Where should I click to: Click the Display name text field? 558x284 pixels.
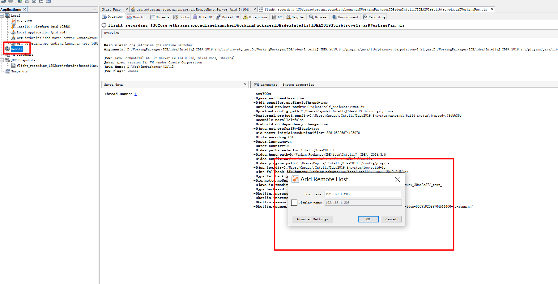pyautogui.click(x=363, y=203)
